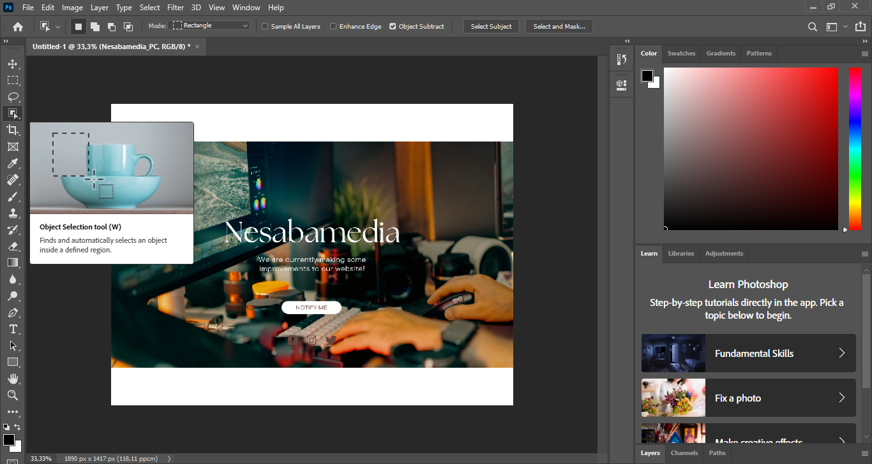Select the Crop tool
This screenshot has height=464, width=872.
tap(12, 130)
